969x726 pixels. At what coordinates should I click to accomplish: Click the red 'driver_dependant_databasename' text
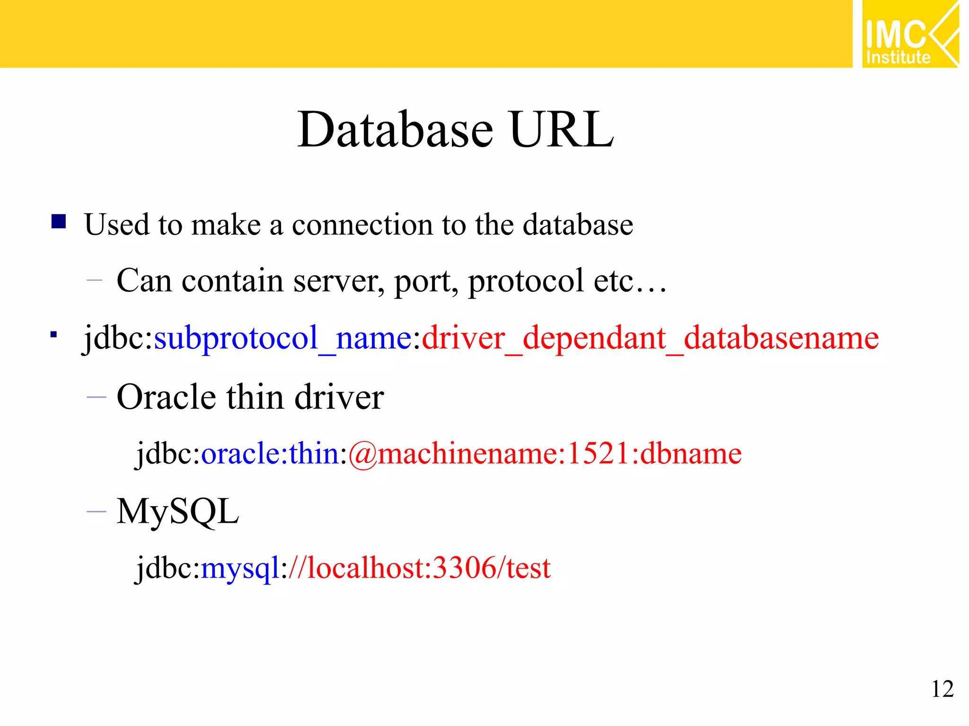tap(650, 338)
